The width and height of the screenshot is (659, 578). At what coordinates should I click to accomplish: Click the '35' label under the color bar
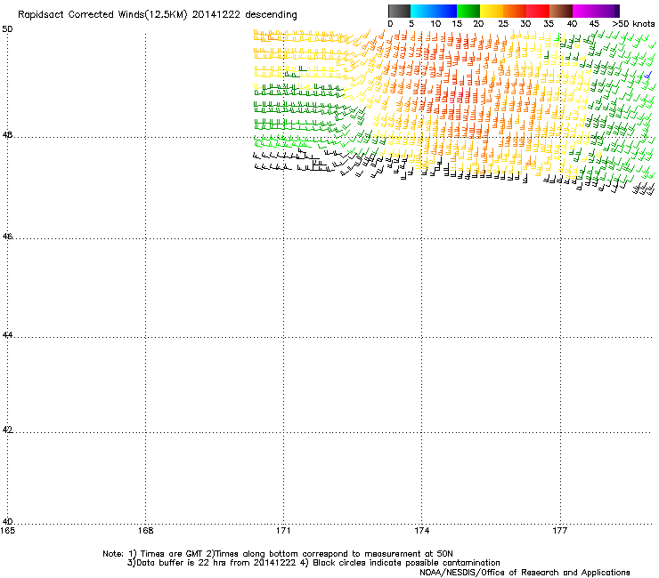[549, 24]
